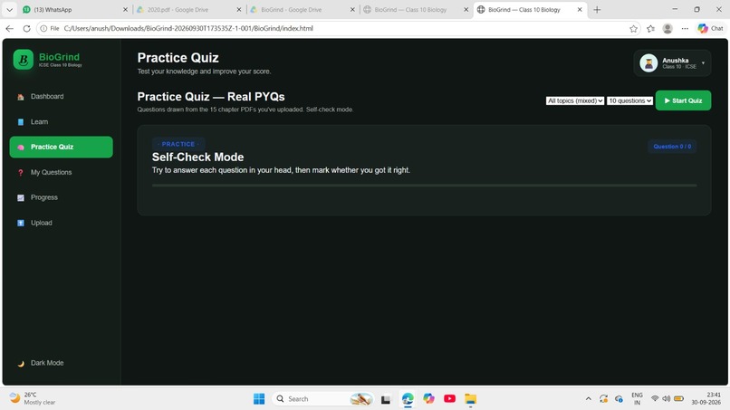Viewport: 730px width, 410px height.
Task: Open browser Settings and more menu
Action: (685, 28)
